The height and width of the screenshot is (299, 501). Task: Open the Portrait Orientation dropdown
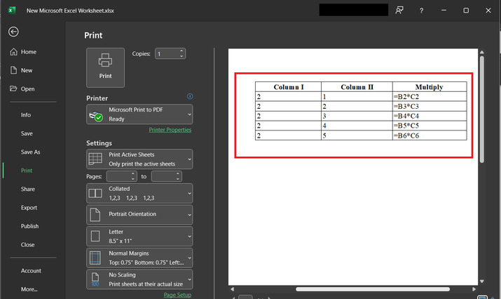(x=139, y=215)
